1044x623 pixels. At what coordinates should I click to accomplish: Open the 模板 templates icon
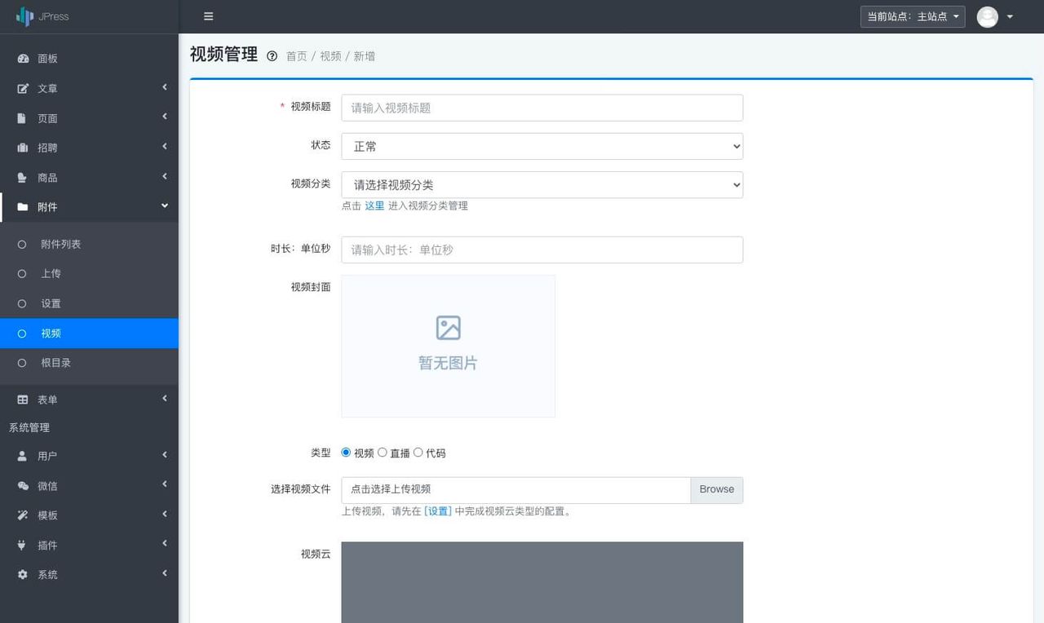(x=22, y=515)
